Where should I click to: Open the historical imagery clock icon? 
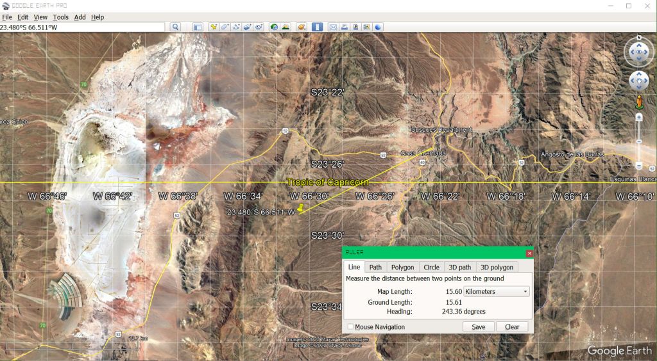pos(274,27)
